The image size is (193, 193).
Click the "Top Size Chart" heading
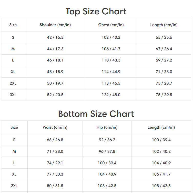coord(96,12)
